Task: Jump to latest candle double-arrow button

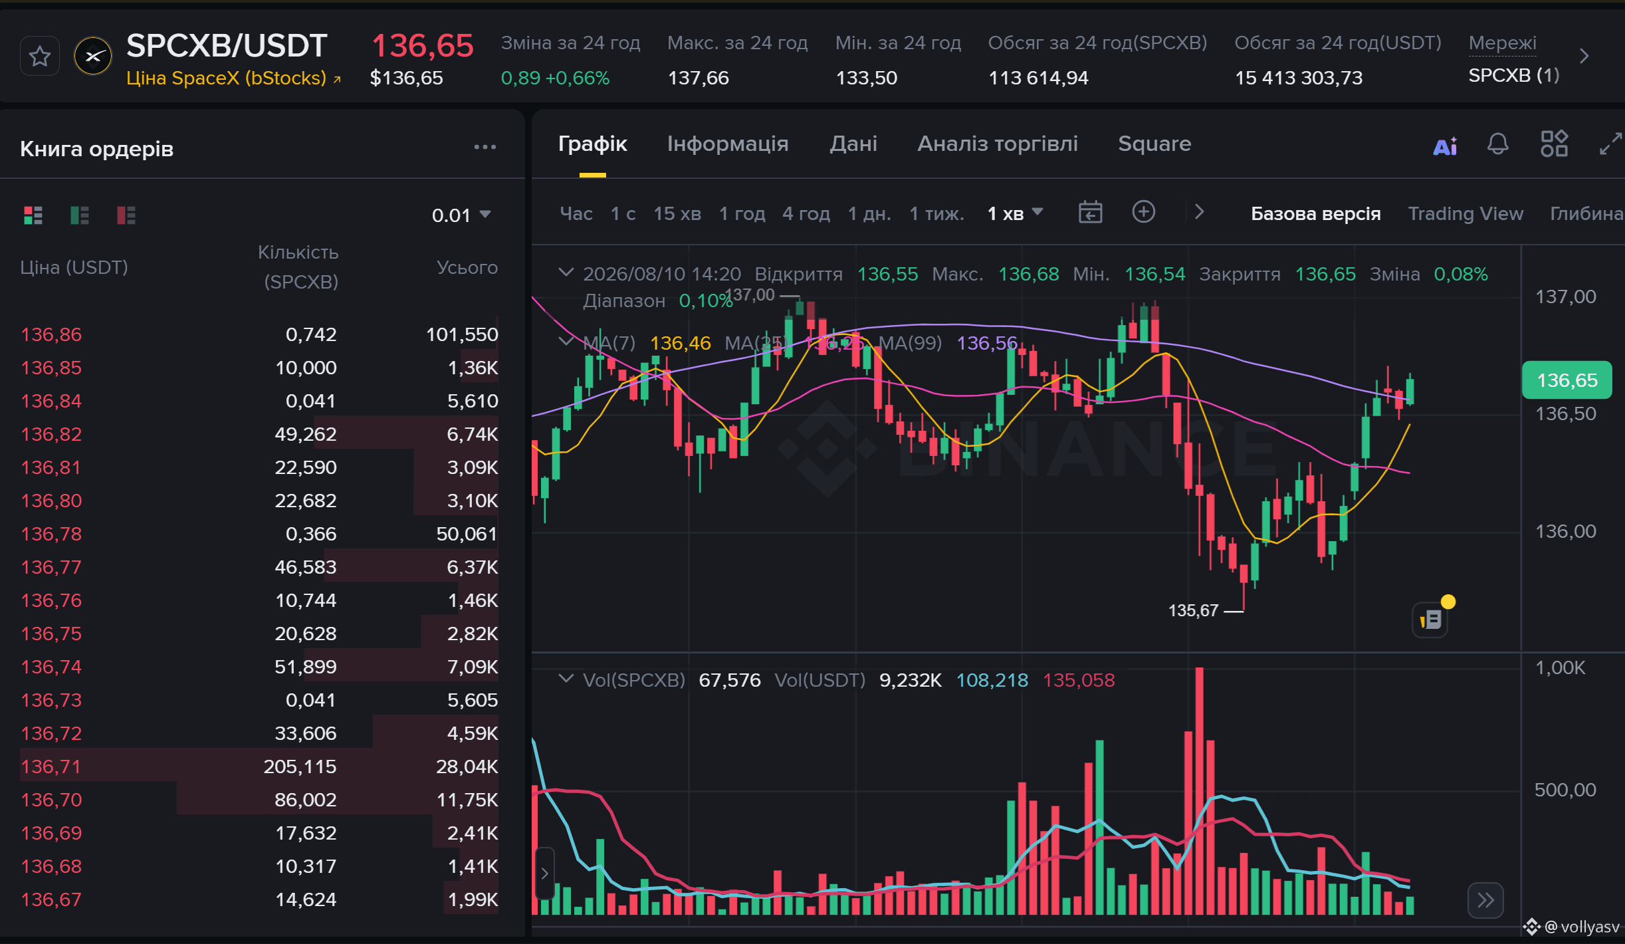Action: click(1485, 900)
